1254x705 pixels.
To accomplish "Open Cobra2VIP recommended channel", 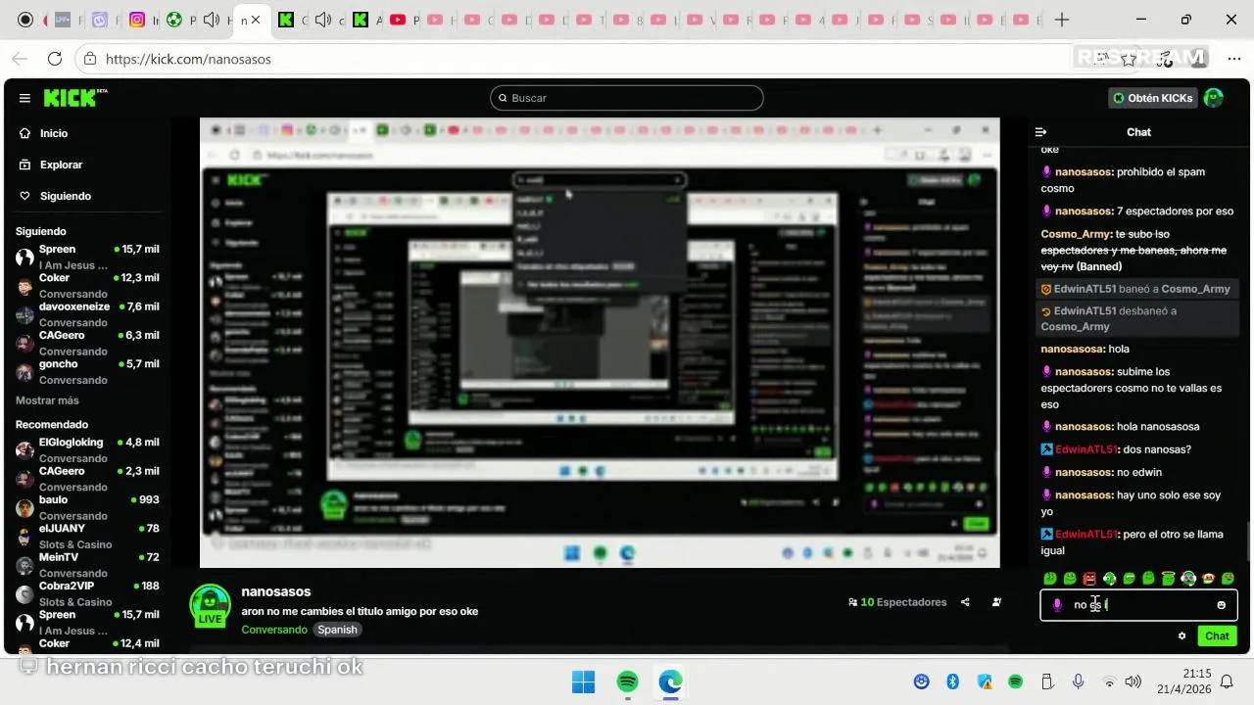I will point(87,593).
